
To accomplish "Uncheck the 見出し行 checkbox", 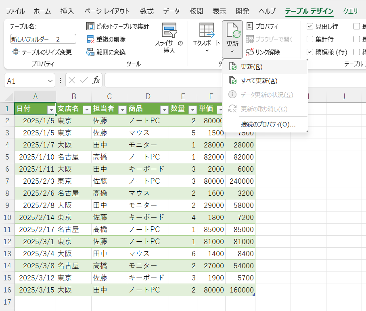I will click(310, 26).
